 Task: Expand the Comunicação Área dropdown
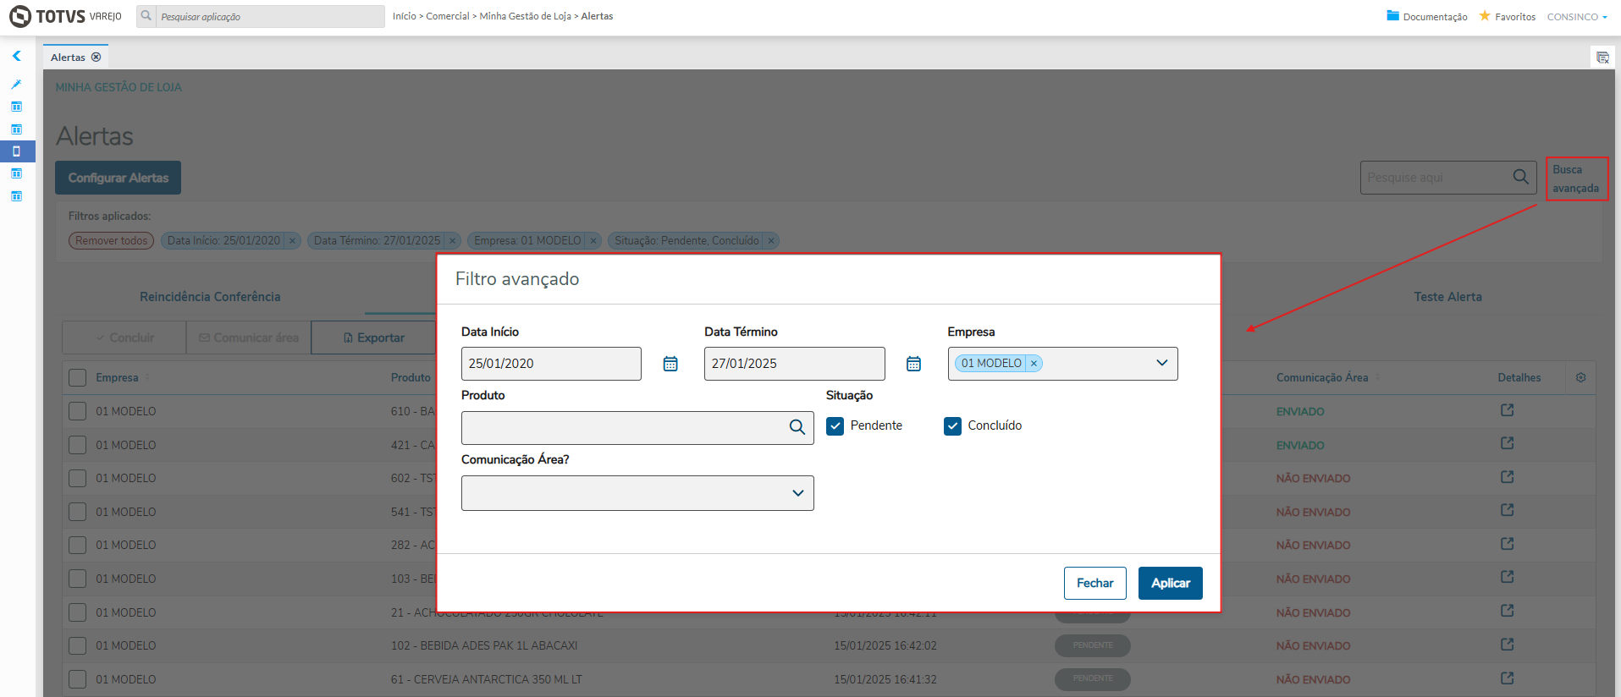pyautogui.click(x=797, y=493)
